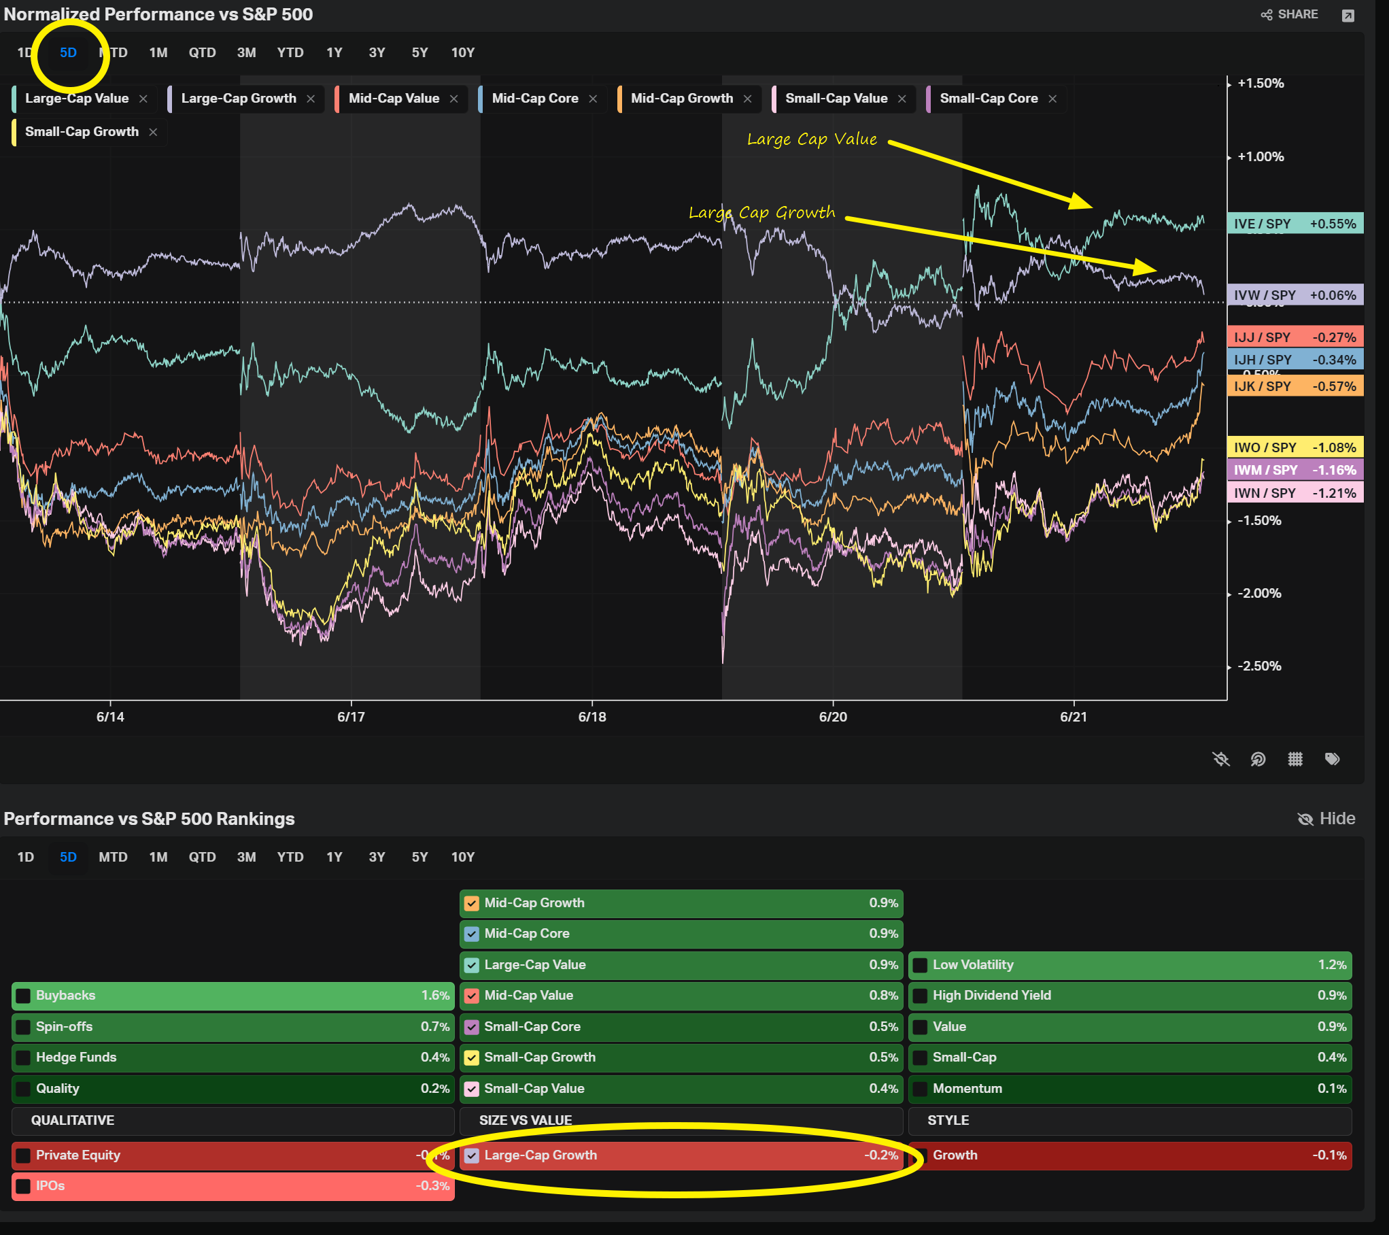Check the Buybacks checkbox
The height and width of the screenshot is (1235, 1389).
click(23, 996)
